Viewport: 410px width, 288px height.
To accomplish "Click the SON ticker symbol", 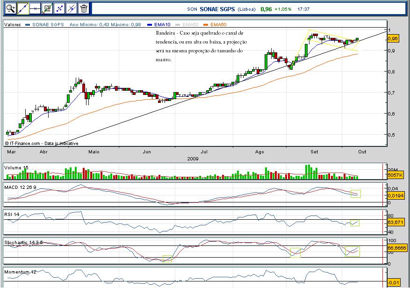I will pyautogui.click(x=192, y=9).
